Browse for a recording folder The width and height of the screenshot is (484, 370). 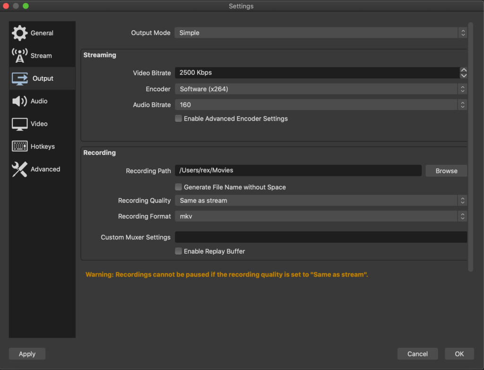click(446, 171)
